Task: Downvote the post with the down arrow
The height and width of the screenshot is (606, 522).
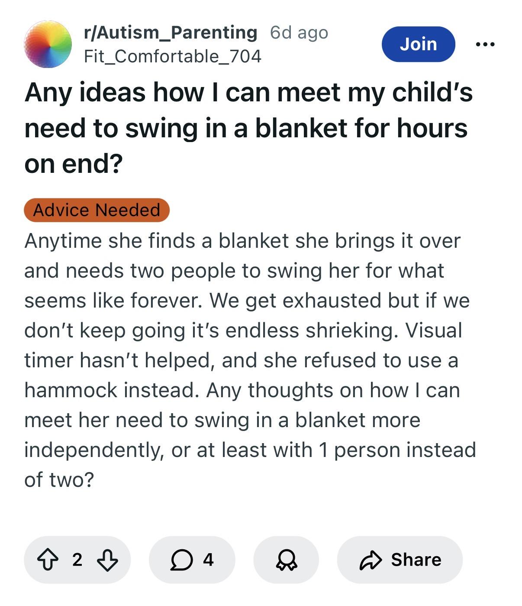Action: pos(107,560)
